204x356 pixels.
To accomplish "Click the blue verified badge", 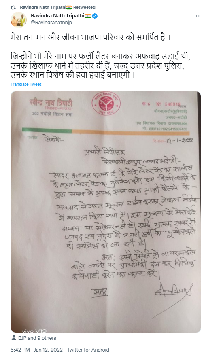I will [95, 16].
